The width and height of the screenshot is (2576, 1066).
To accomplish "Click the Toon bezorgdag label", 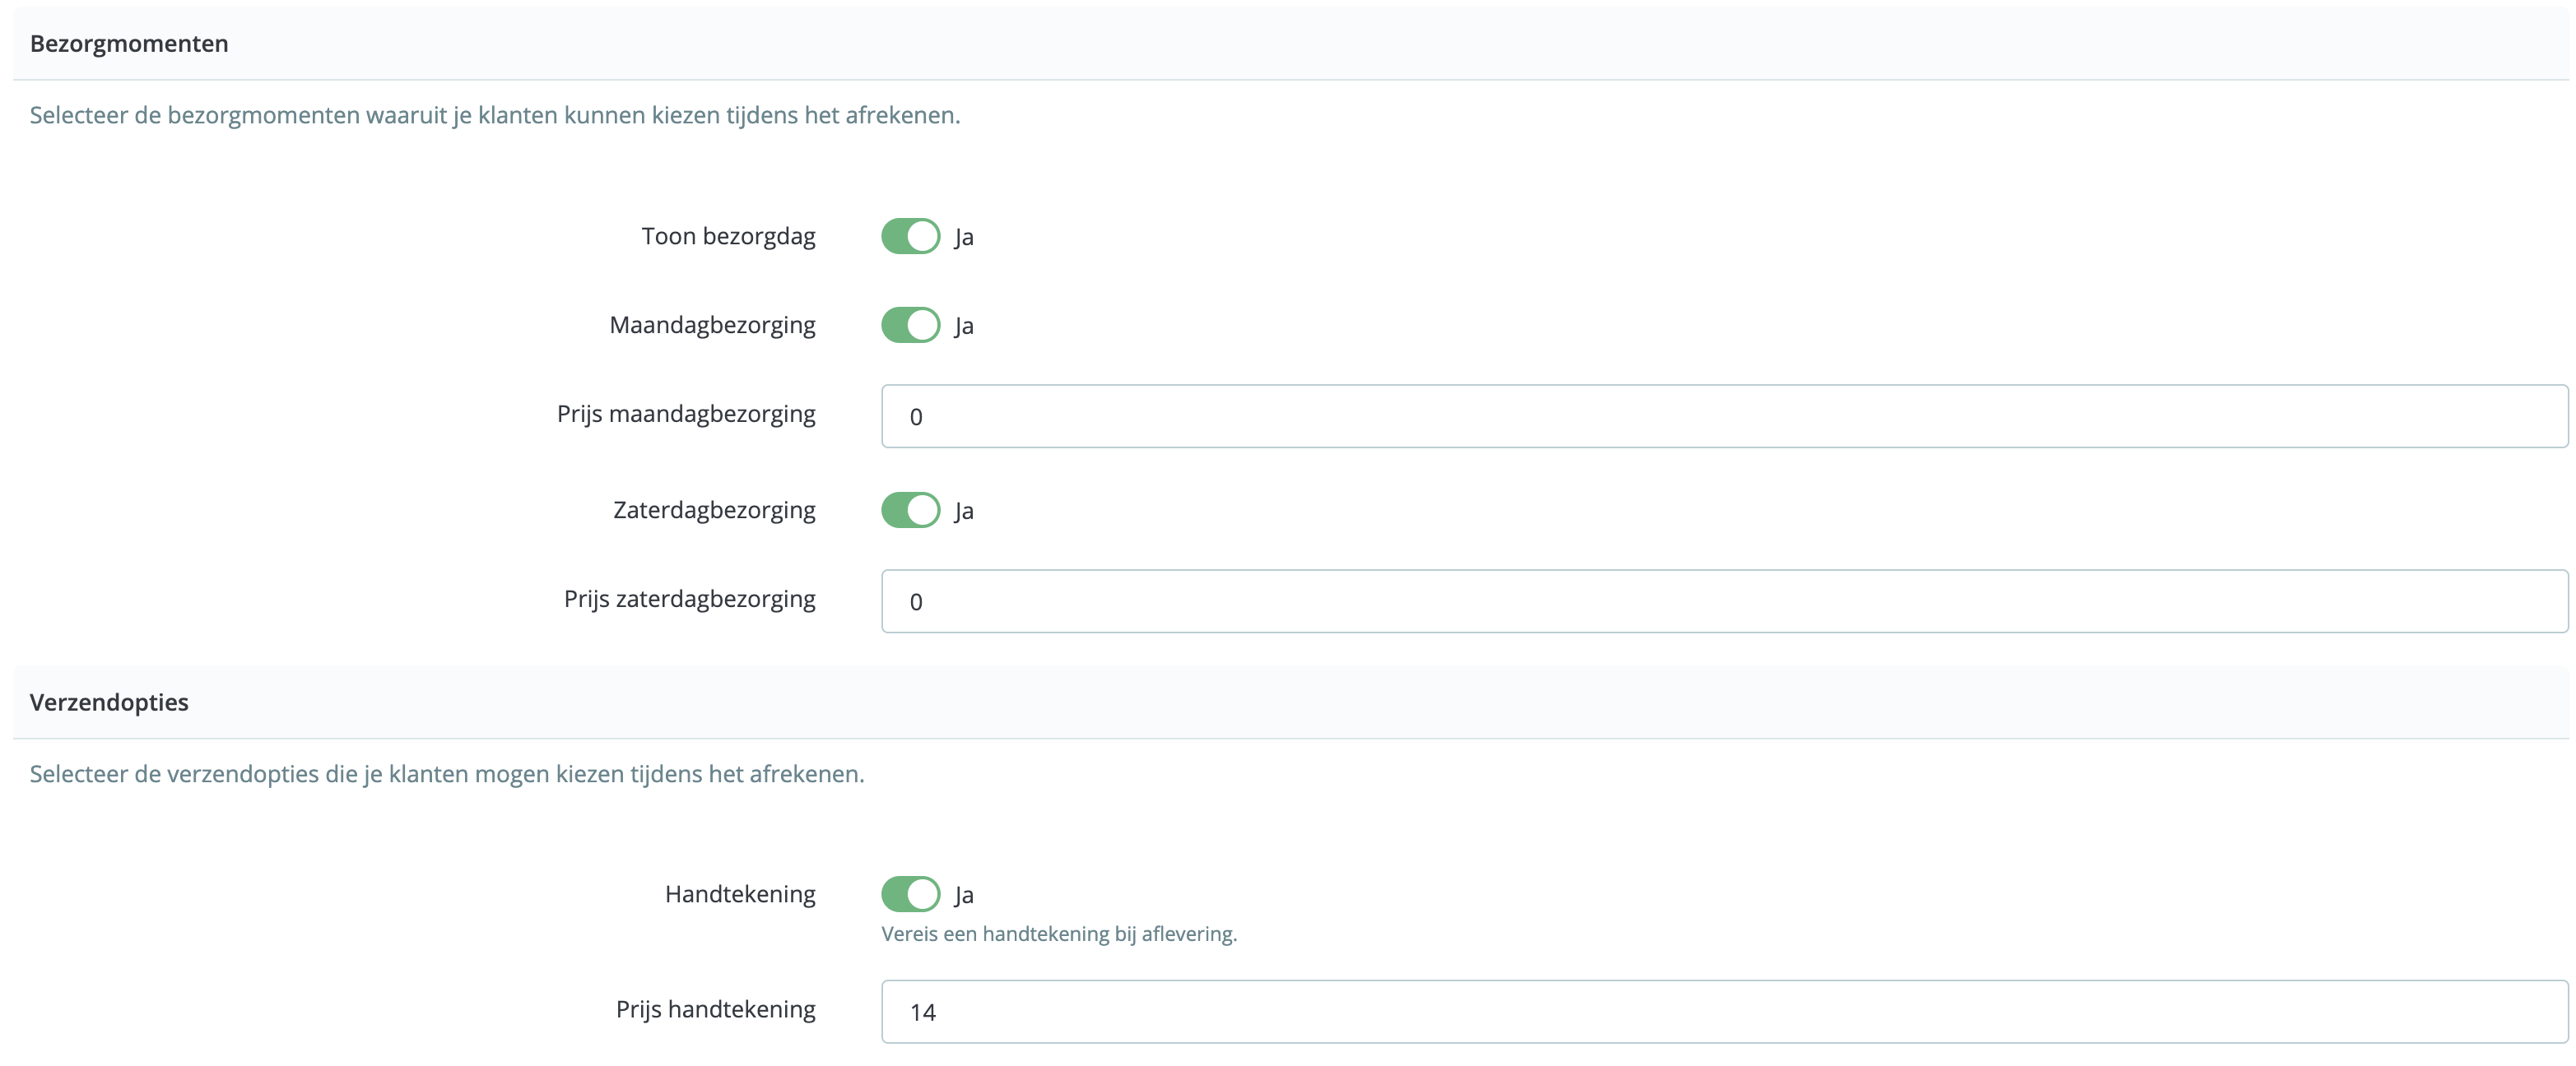I will [x=728, y=236].
